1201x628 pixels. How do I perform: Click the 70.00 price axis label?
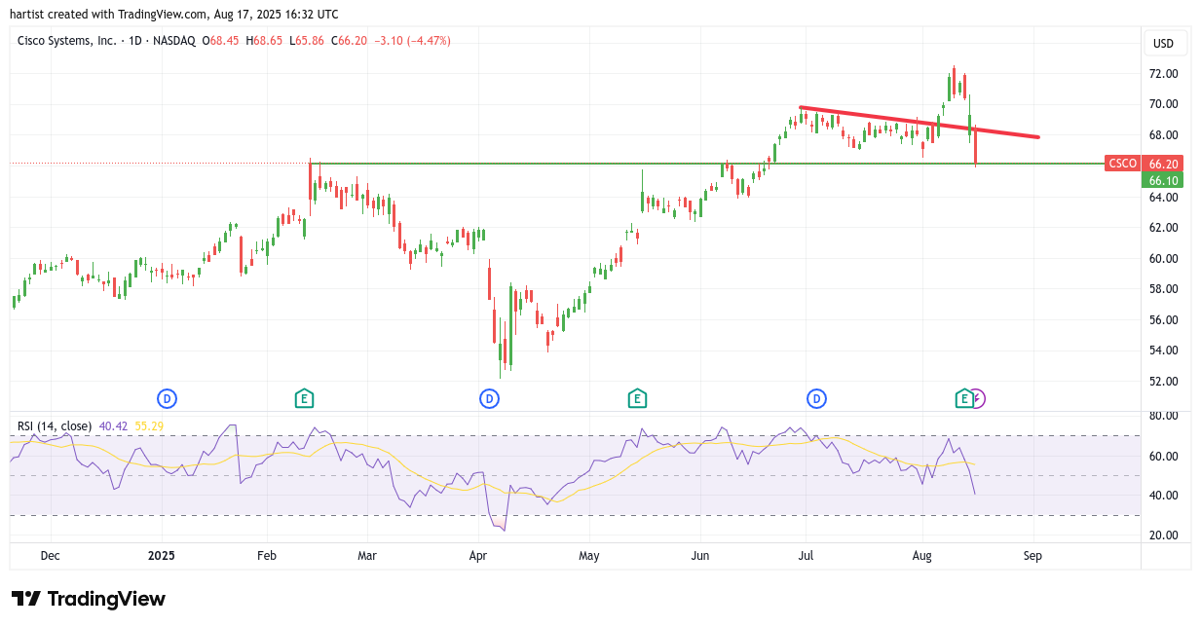pos(1163,104)
